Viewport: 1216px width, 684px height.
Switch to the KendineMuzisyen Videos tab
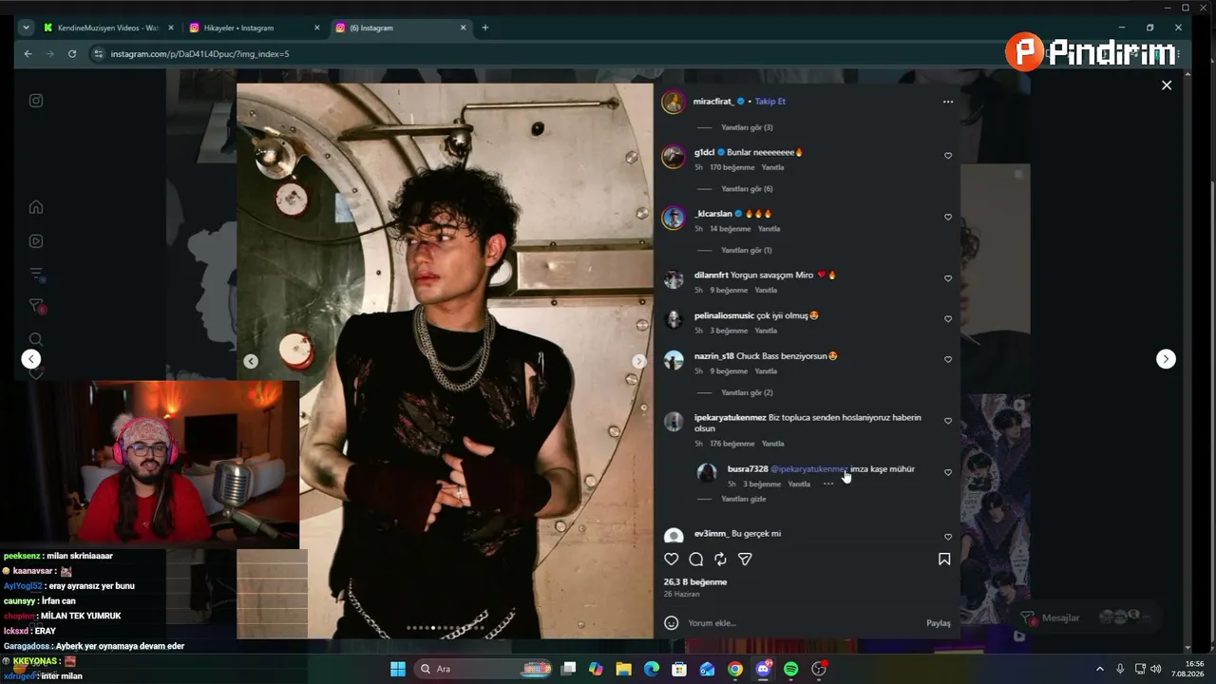108,28
